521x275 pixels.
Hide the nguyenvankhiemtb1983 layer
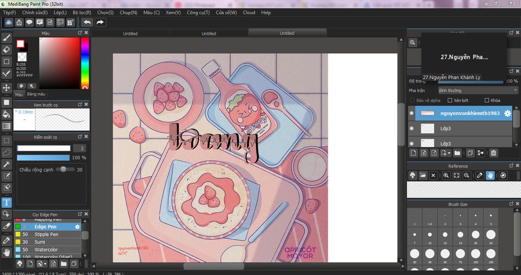(412, 113)
